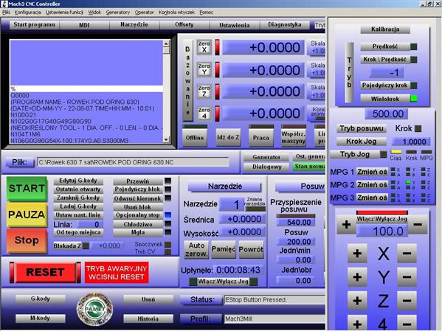Viewport: 442px width, 331px height.
Task: Switch to the Diagnostyka tab
Action: [x=285, y=25]
